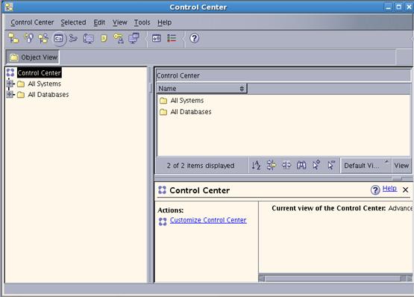Click the Control Center root node icon in tree
The image size is (414, 297).
10,72
